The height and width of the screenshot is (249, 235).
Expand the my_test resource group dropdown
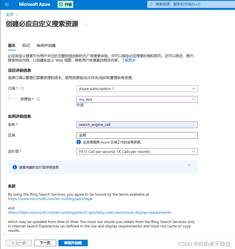pos(137,99)
